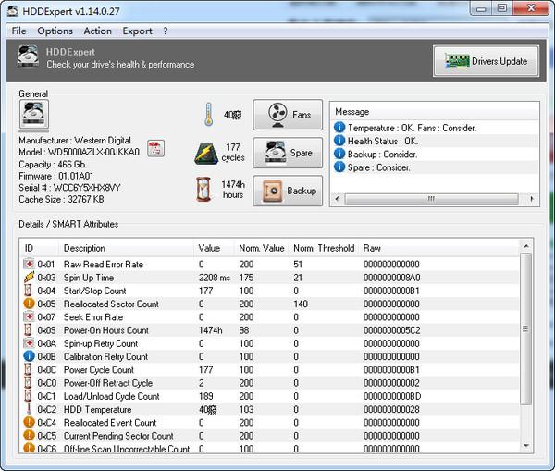This screenshot has width=555, height=471.
Task: Click the 'Spin Up Time' description text
Action: click(89, 278)
